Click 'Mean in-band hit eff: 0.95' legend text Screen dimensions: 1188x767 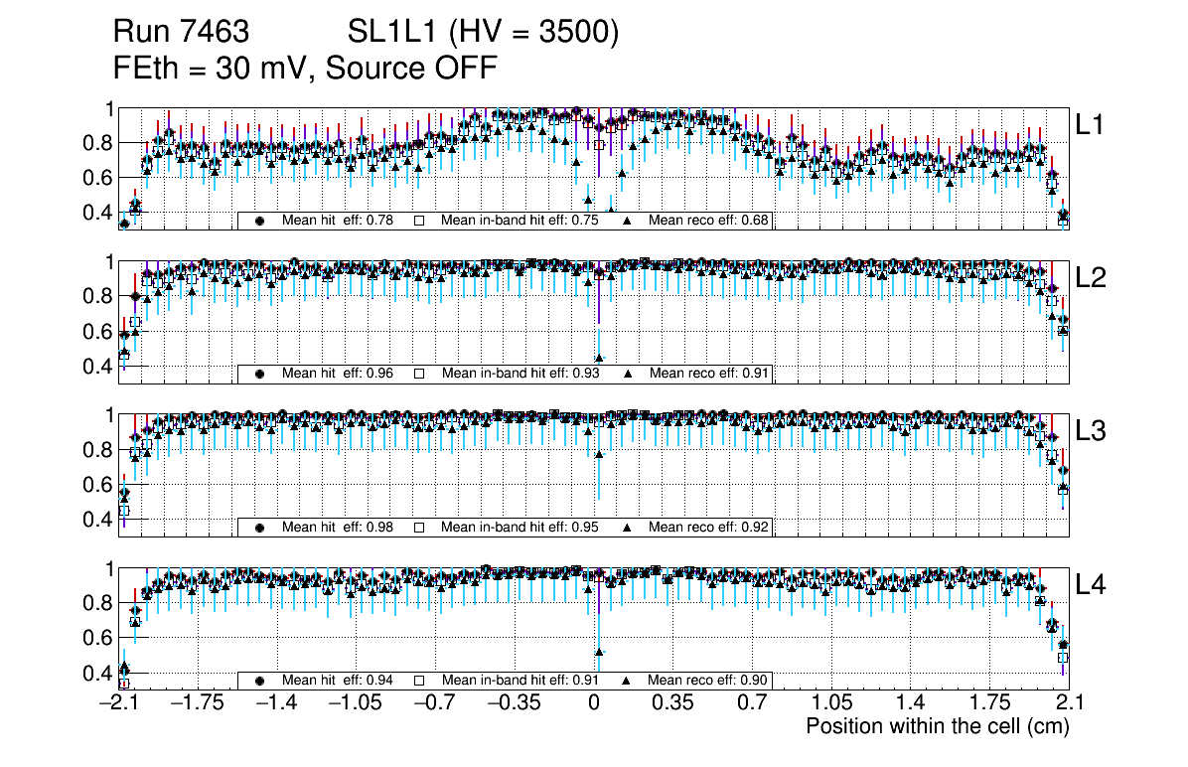(520, 527)
